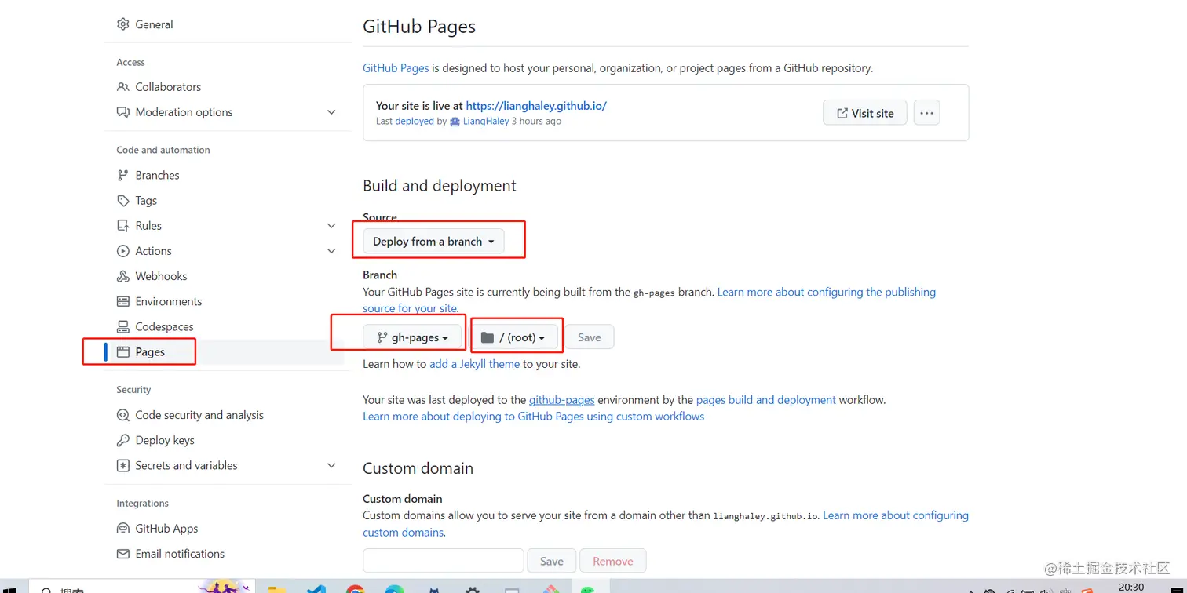This screenshot has height=593, width=1187.
Task: Open the LiangHaley profile link
Action: tap(486, 122)
